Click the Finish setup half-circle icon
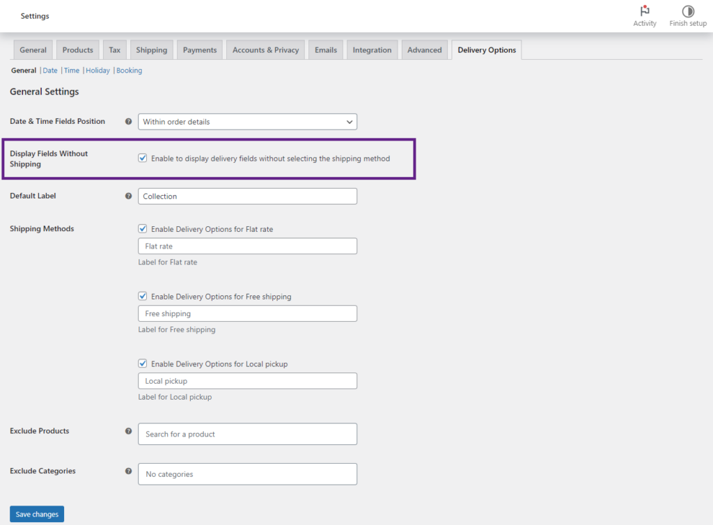Viewport: 713px width, 525px height. click(x=687, y=11)
